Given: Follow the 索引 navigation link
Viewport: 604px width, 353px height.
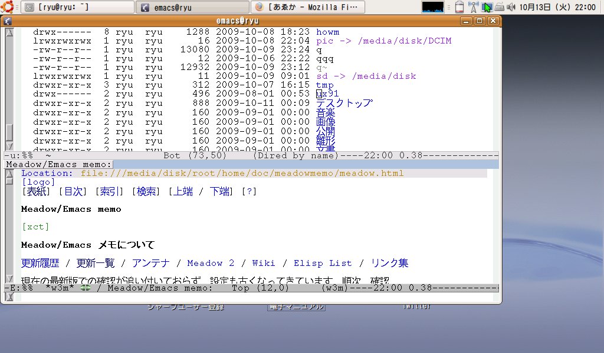Looking at the screenshot, I should tap(109, 191).
